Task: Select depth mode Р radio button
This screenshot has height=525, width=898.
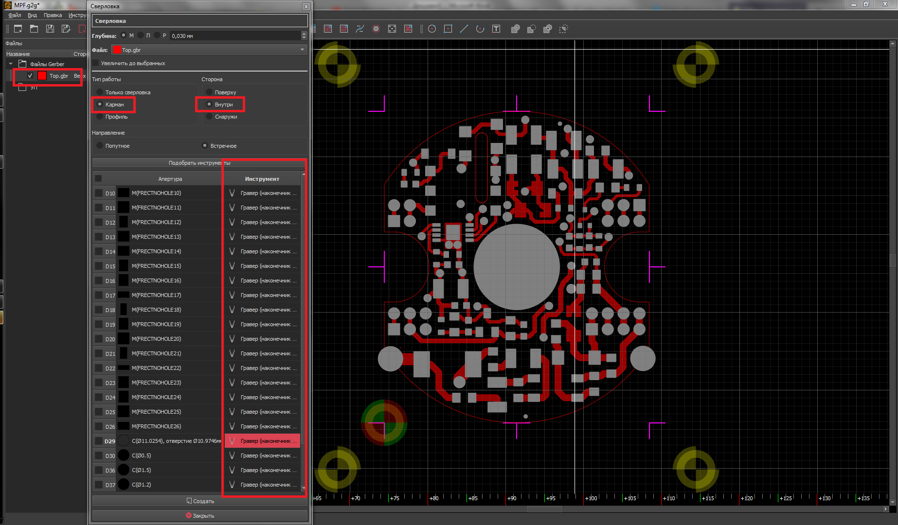Action: point(157,35)
